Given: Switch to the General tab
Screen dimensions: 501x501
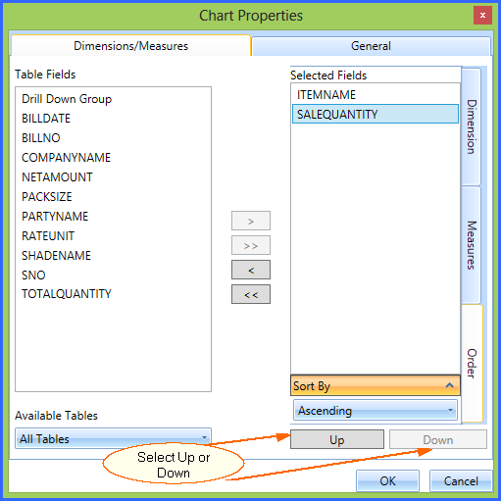Looking at the screenshot, I should coord(371,46).
